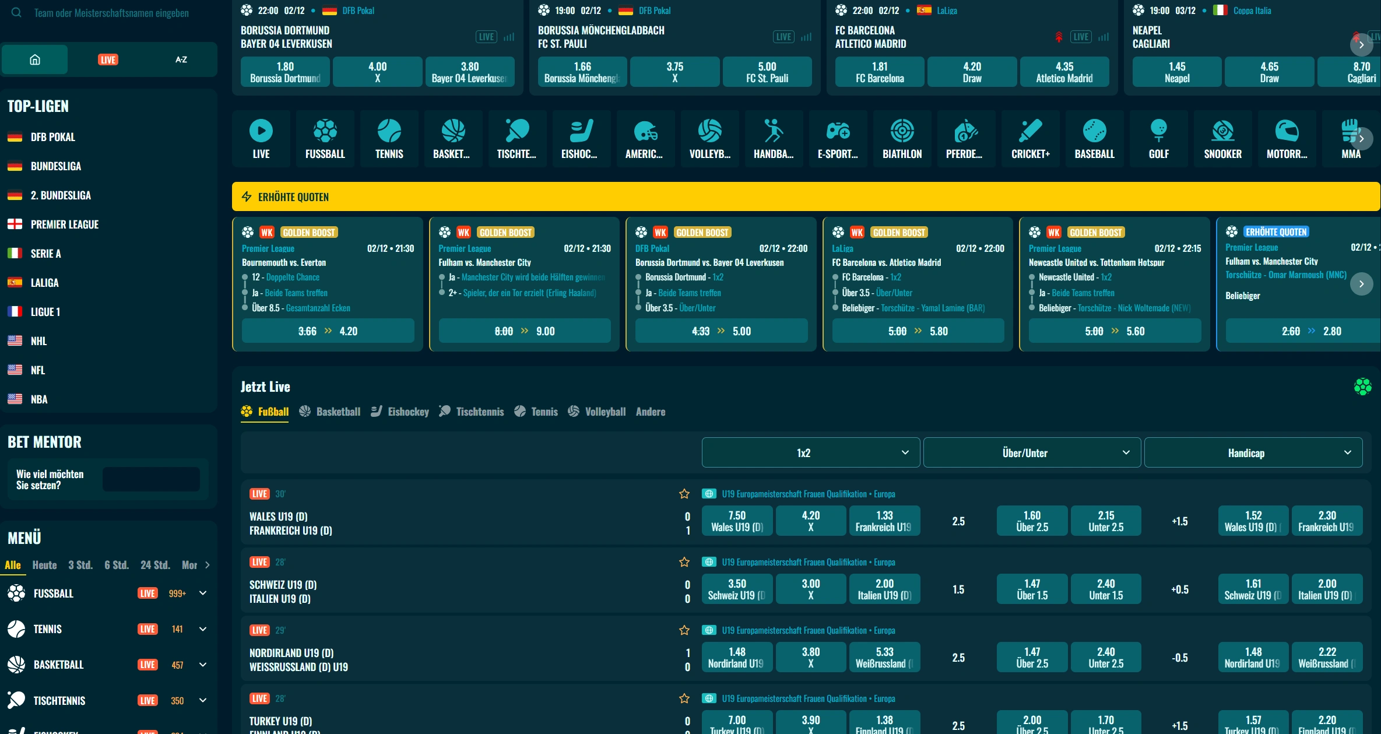The width and height of the screenshot is (1381, 734).
Task: Expand the BASKETBALL section in left menu
Action: click(x=202, y=664)
